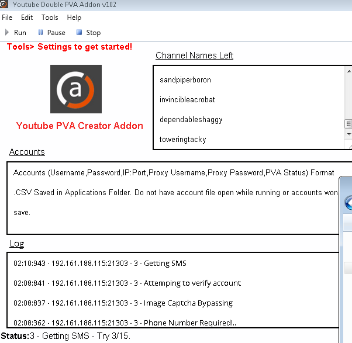Image resolution: width=352 pixels, height=343 pixels.
Task: Click the Stop square icon
Action: (x=79, y=32)
